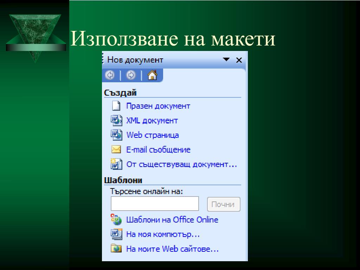Click the folder icon beside На моите Web сайтове
Screen dimensions: 360x270
116,249
